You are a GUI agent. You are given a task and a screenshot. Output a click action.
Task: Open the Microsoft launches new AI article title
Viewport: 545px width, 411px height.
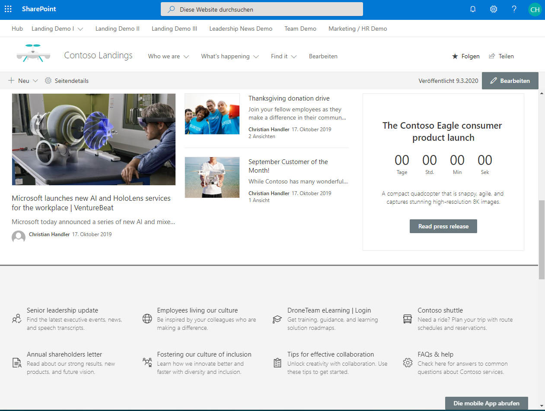[91, 203]
